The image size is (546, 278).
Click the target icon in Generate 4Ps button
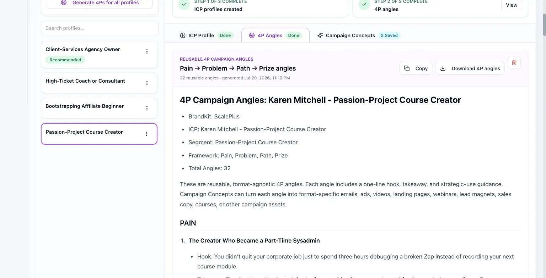64,2
